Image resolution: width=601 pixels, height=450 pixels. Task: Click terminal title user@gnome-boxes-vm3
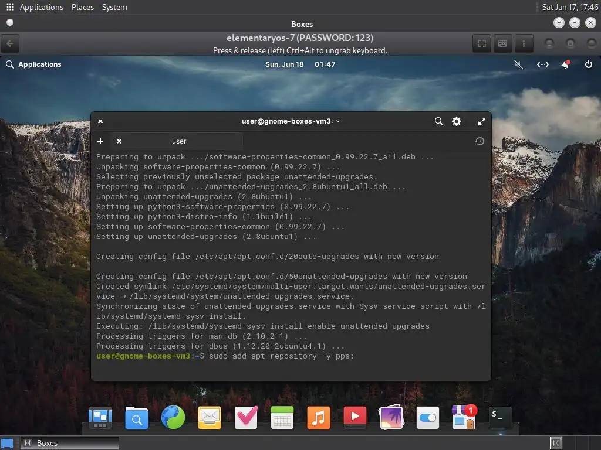point(291,121)
